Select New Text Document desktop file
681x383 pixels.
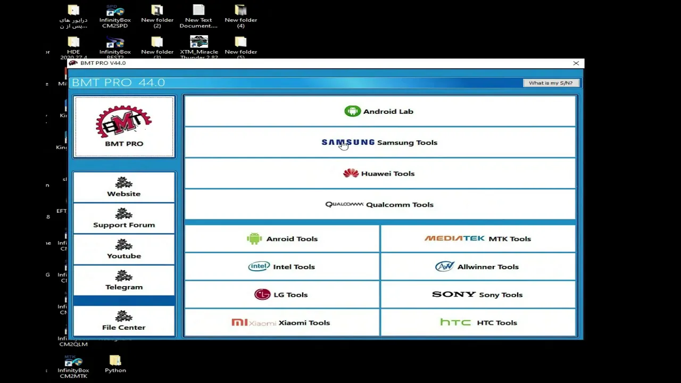tap(198, 16)
